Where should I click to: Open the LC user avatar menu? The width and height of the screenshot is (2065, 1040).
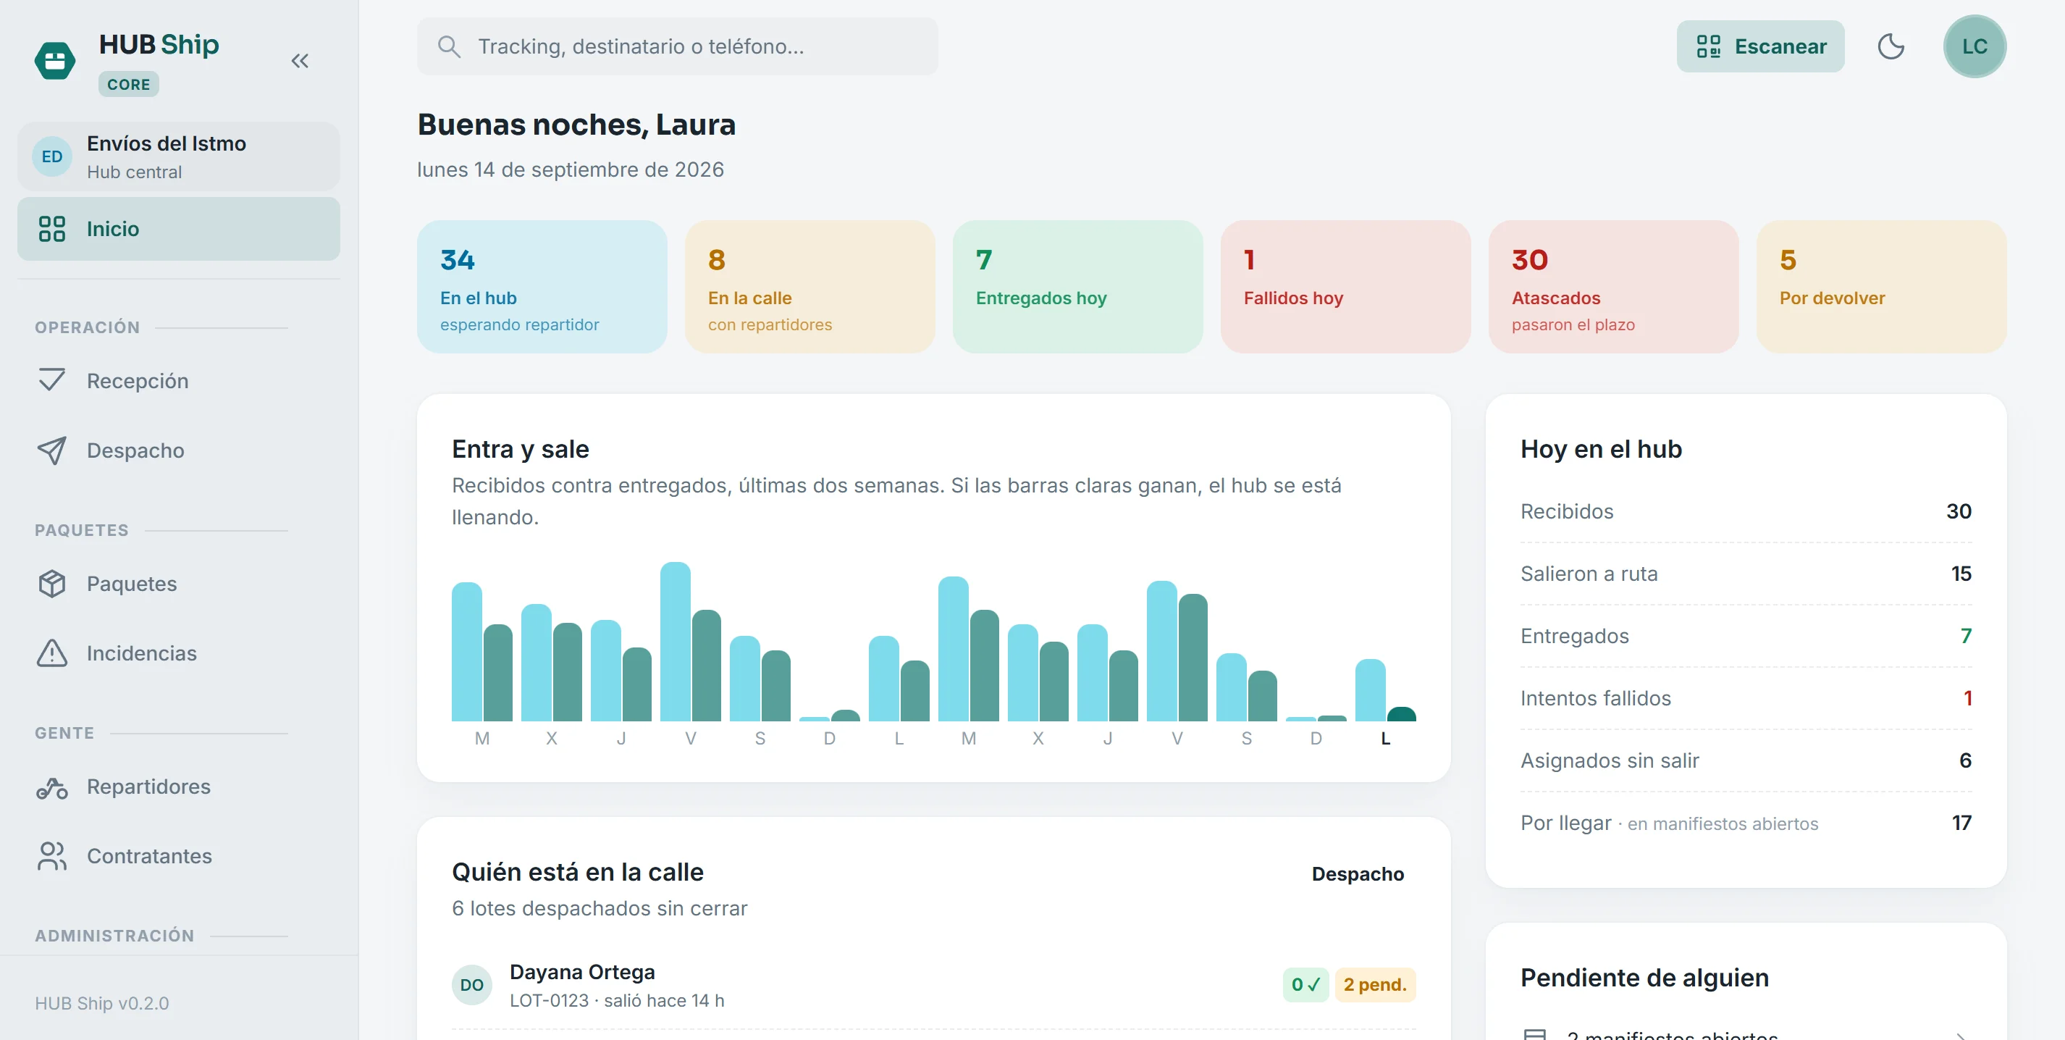click(1974, 46)
